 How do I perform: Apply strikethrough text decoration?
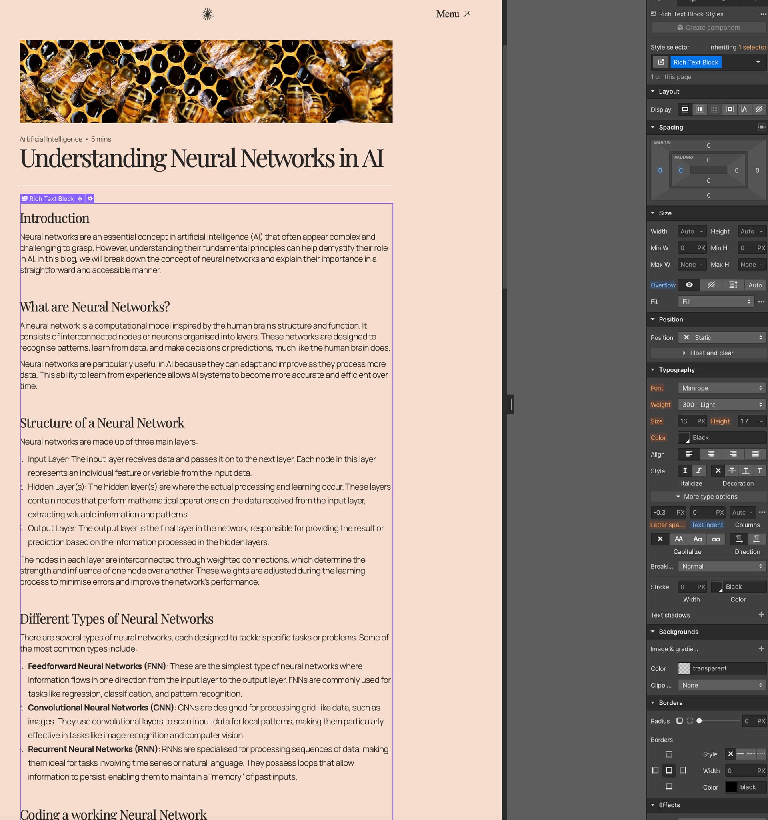pyautogui.click(x=732, y=471)
